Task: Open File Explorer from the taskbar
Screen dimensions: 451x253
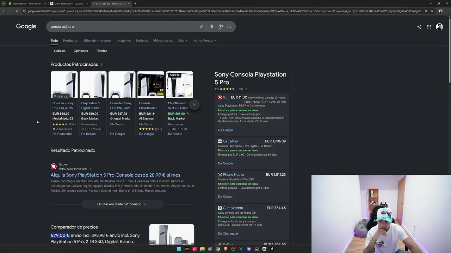Action: 202,249
